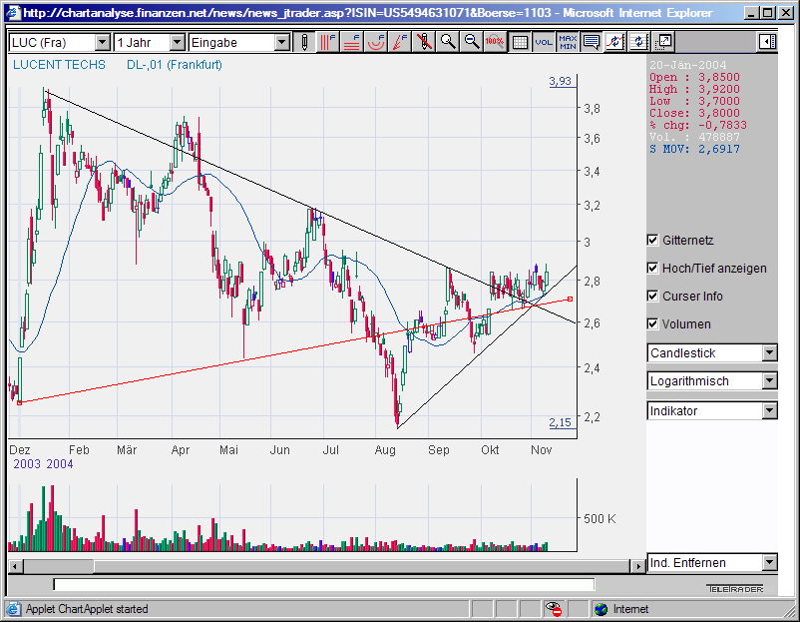Reset chart zoom to 100%
The width and height of the screenshot is (800, 622).
[x=495, y=42]
